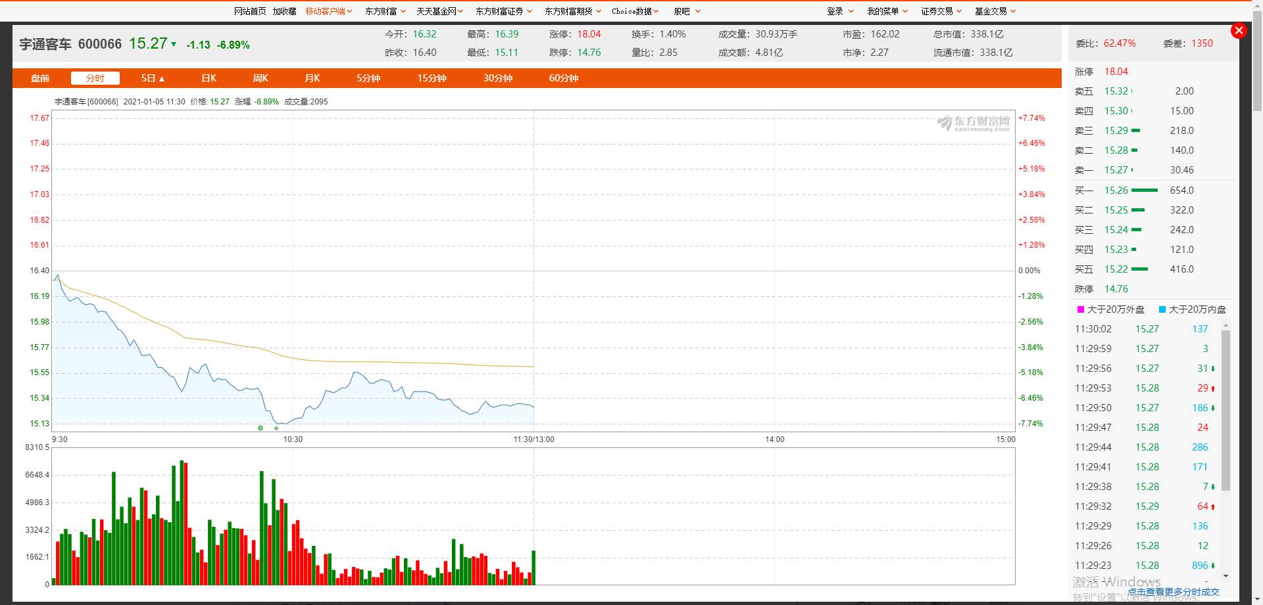Switch to 盘前 tab
The width and height of the screenshot is (1263, 605).
(x=40, y=78)
